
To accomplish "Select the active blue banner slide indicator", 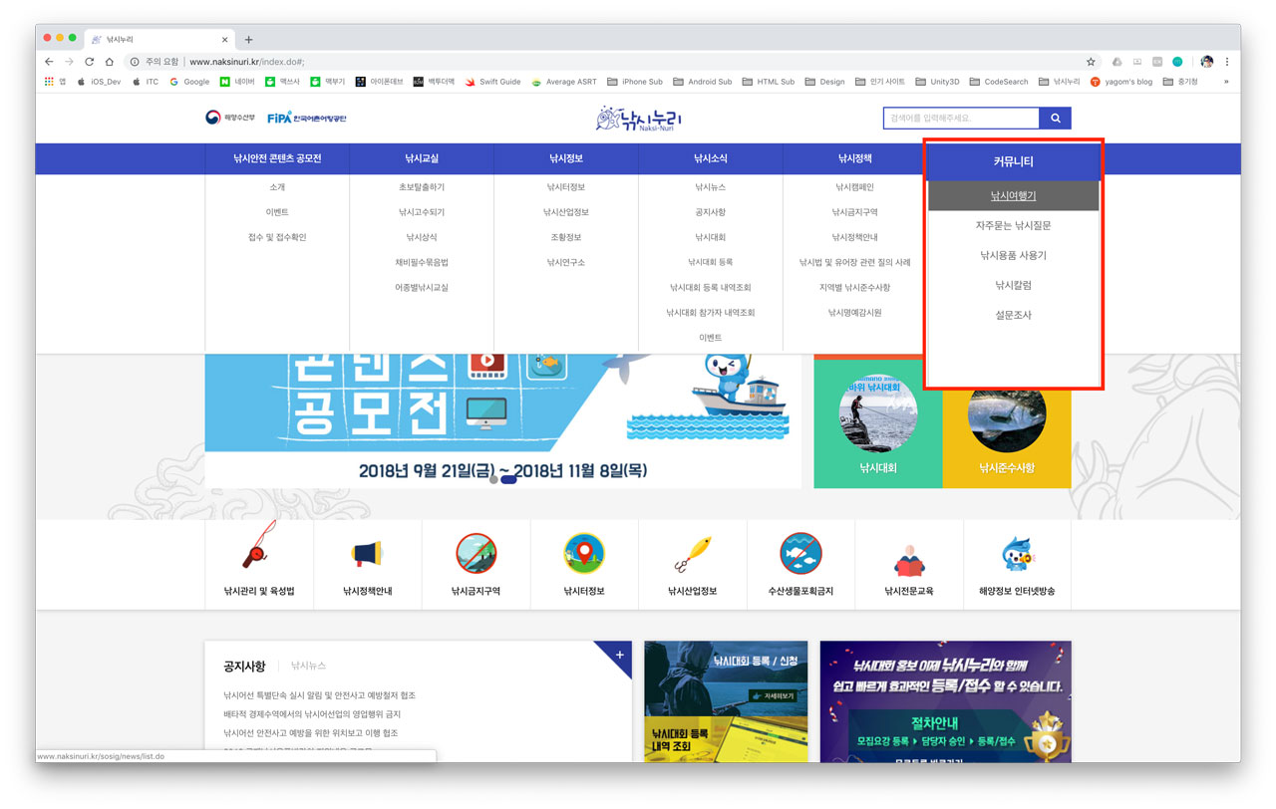I will [507, 479].
